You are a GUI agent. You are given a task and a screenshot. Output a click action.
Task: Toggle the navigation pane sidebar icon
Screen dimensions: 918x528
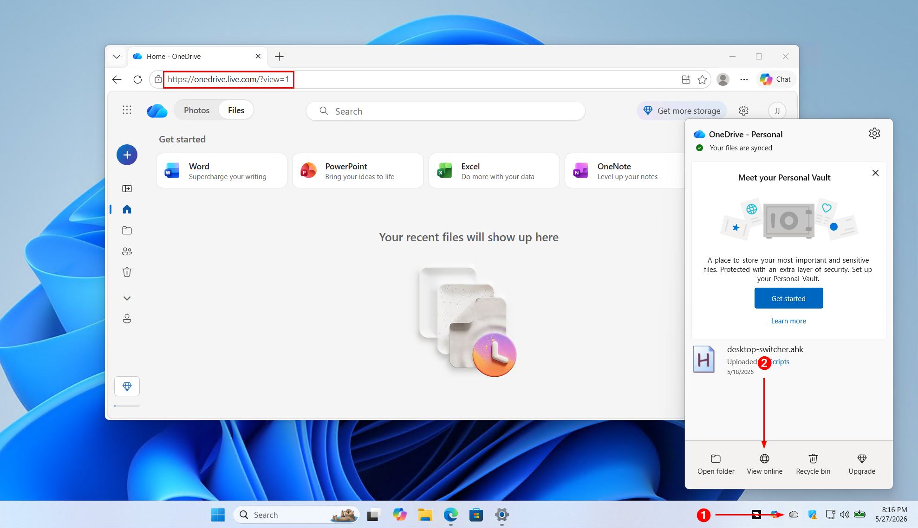click(127, 188)
